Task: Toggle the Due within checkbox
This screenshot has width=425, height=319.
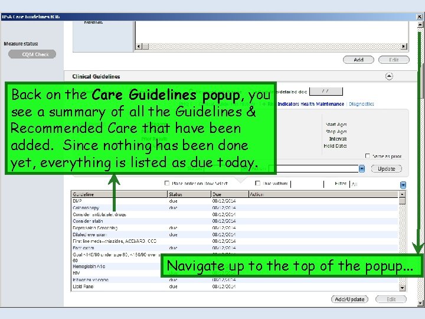Action: coord(258,183)
